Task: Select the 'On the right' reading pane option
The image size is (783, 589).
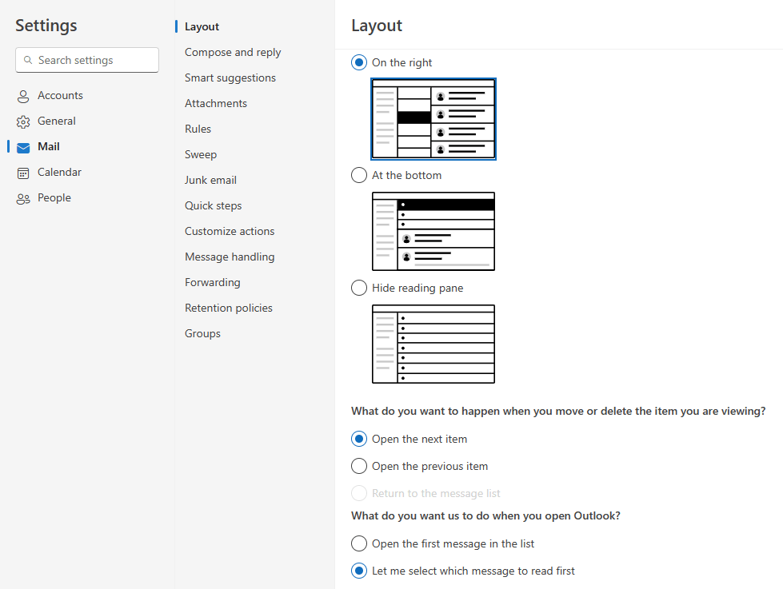Action: (359, 62)
